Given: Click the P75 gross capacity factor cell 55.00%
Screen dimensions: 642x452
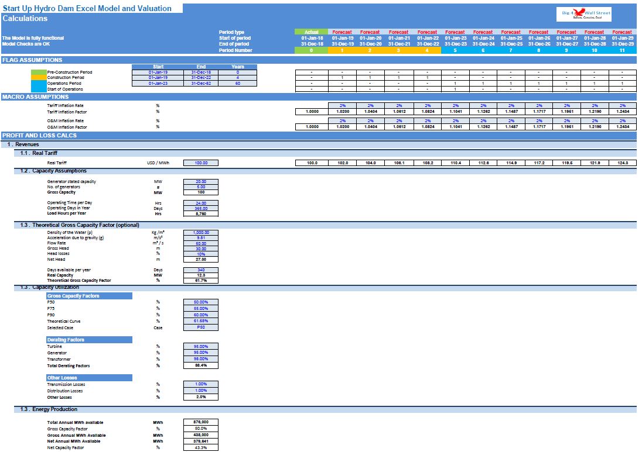Looking at the screenshot, I should pos(200,308).
